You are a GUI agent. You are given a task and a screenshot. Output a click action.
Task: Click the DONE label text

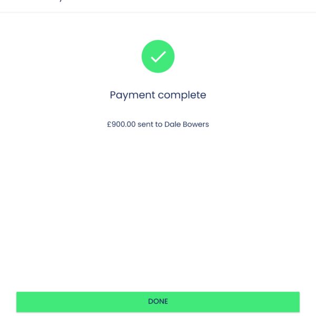pyautogui.click(x=158, y=301)
